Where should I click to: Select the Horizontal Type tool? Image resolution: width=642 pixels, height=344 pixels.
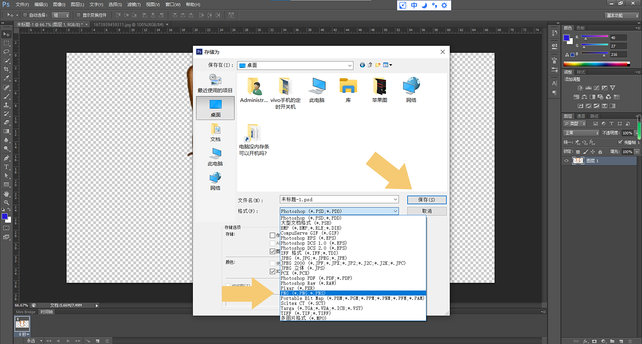pos(6,167)
